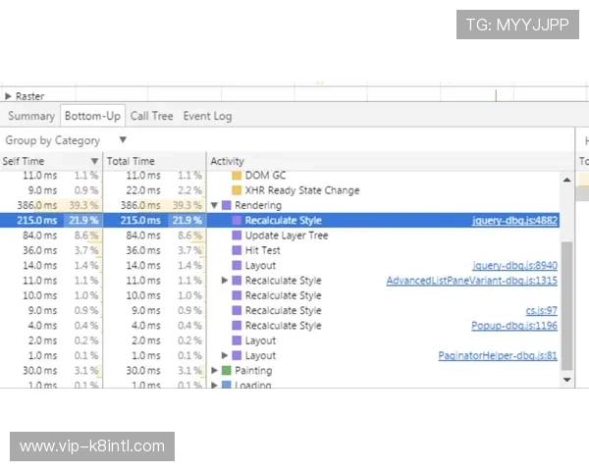Screen dimensions: 589x471
Task: Switch to the Call Tree tab
Action: pyautogui.click(x=151, y=116)
